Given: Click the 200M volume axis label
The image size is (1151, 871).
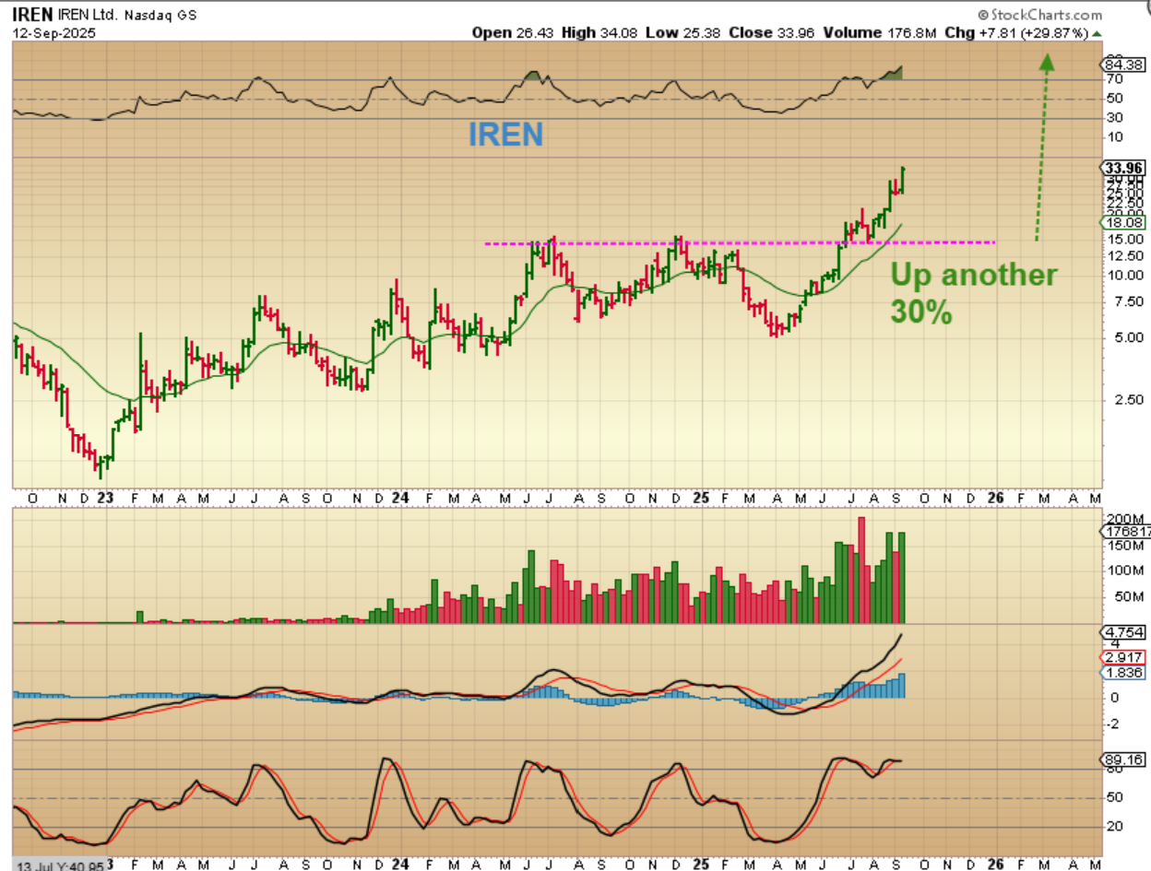Looking at the screenshot, I should pyautogui.click(x=1124, y=520).
